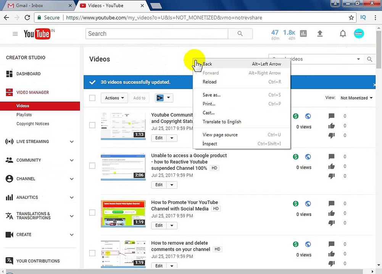The width and height of the screenshot is (382, 274).
Task: Open Playlists in the Video Manager sidebar
Action: coord(24,115)
